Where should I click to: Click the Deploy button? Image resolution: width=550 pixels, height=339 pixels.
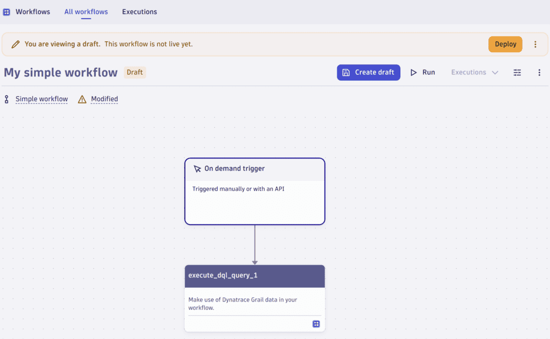tap(505, 44)
